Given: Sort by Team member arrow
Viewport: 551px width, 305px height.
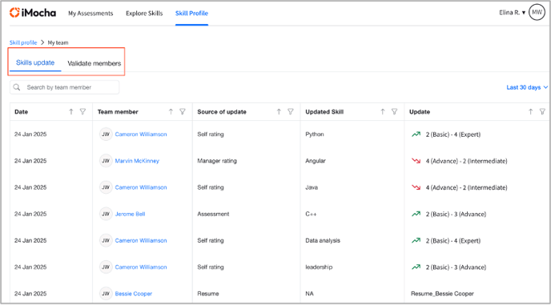Looking at the screenshot, I should click(x=171, y=112).
